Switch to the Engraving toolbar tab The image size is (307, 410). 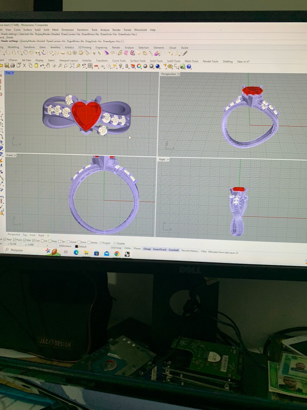coord(101,47)
